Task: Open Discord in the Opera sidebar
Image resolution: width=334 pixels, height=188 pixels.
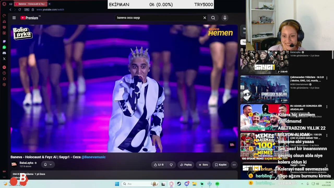Action: pos(4,53)
